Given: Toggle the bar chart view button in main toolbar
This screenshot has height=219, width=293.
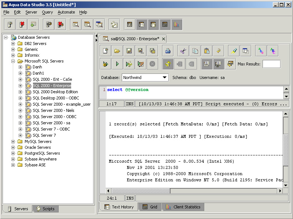Looking at the screenshot, I should [x=177, y=24].
